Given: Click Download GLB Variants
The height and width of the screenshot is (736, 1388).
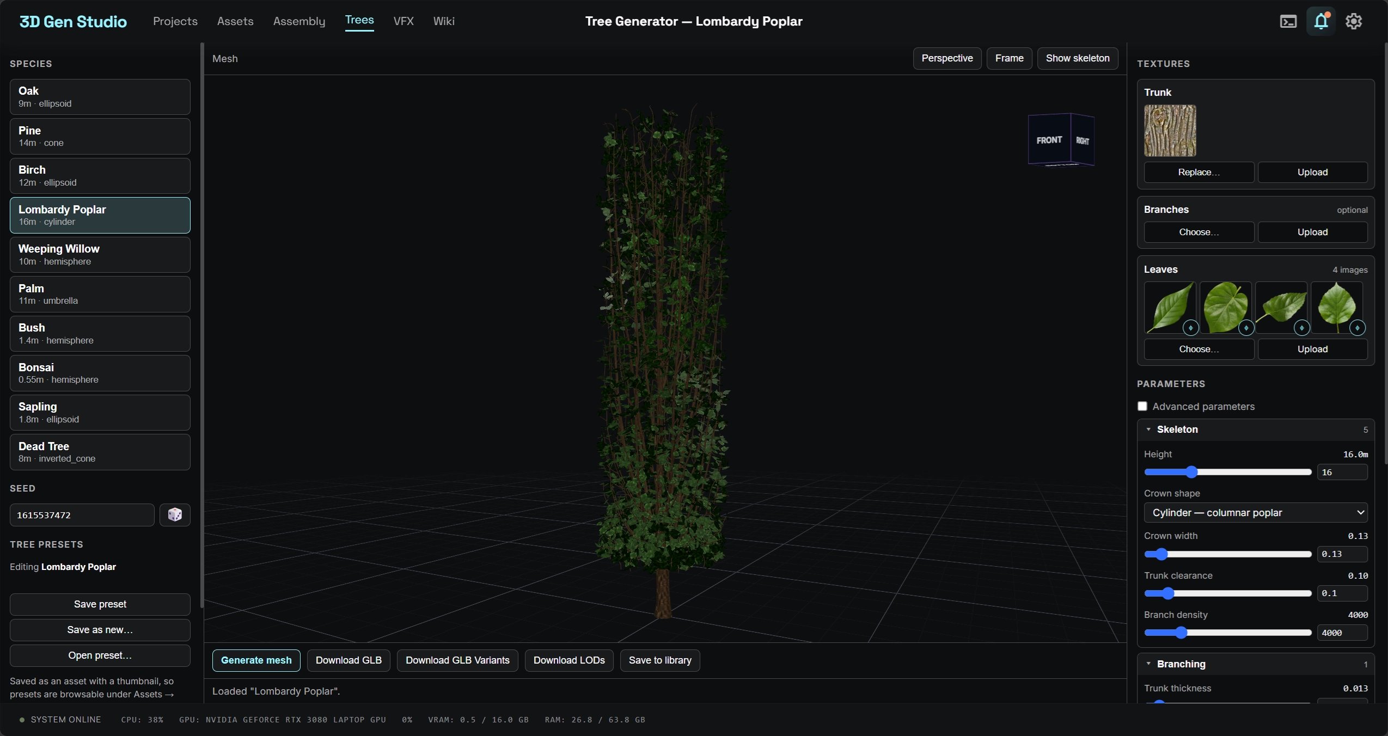Looking at the screenshot, I should [x=457, y=660].
